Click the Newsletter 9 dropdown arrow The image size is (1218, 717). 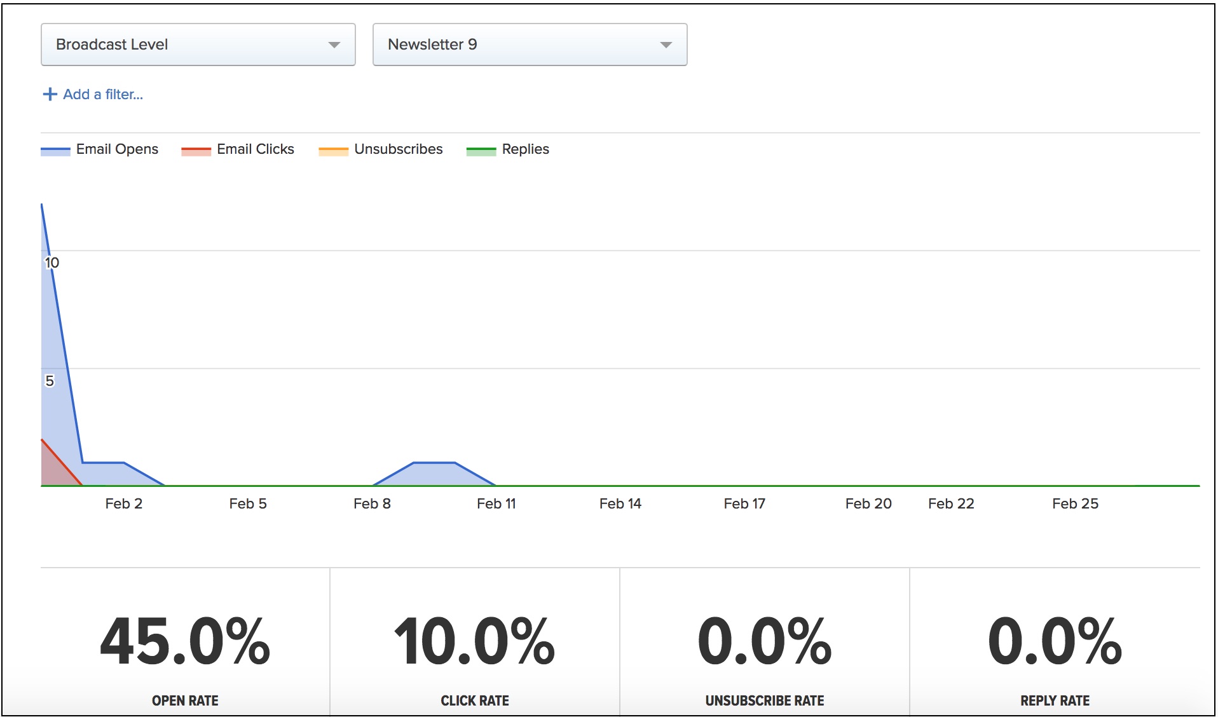point(666,44)
